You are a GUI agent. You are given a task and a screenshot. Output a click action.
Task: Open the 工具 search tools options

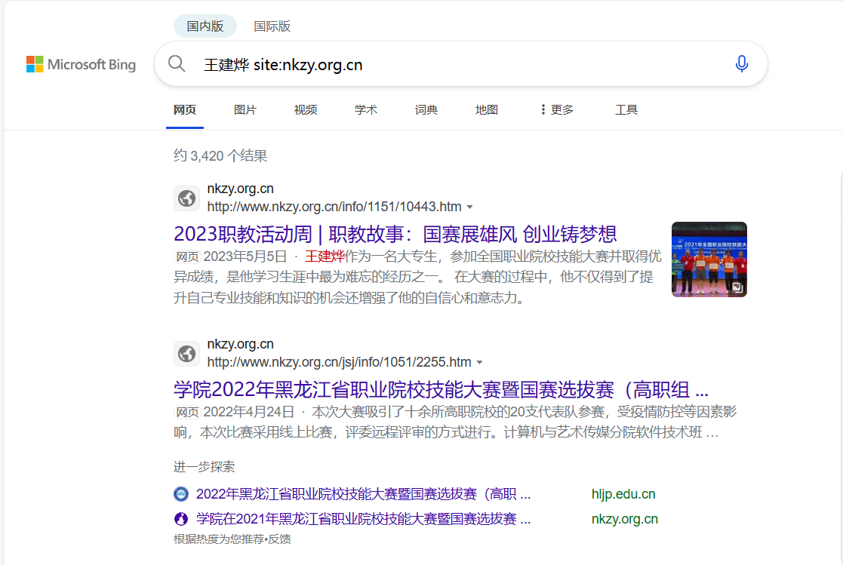(626, 109)
